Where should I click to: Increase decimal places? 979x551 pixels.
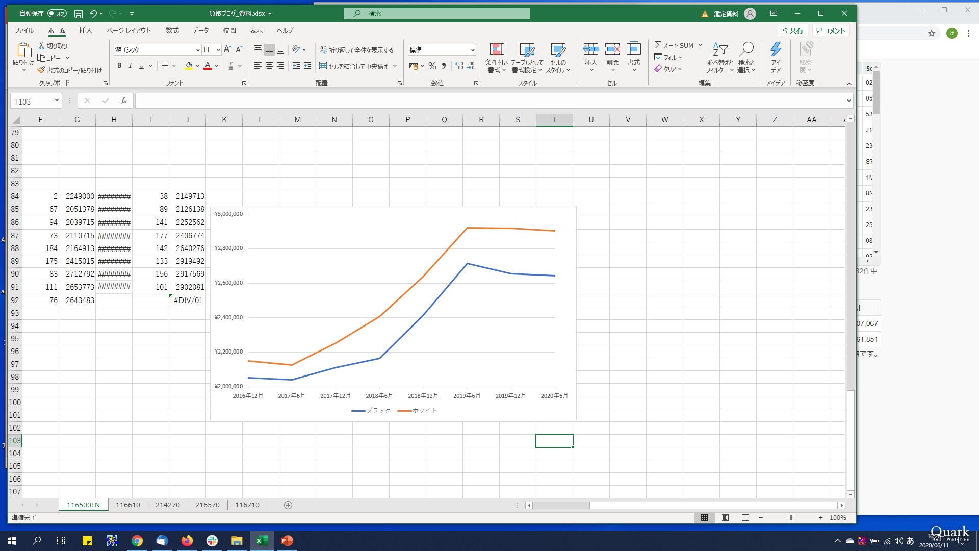coord(459,66)
